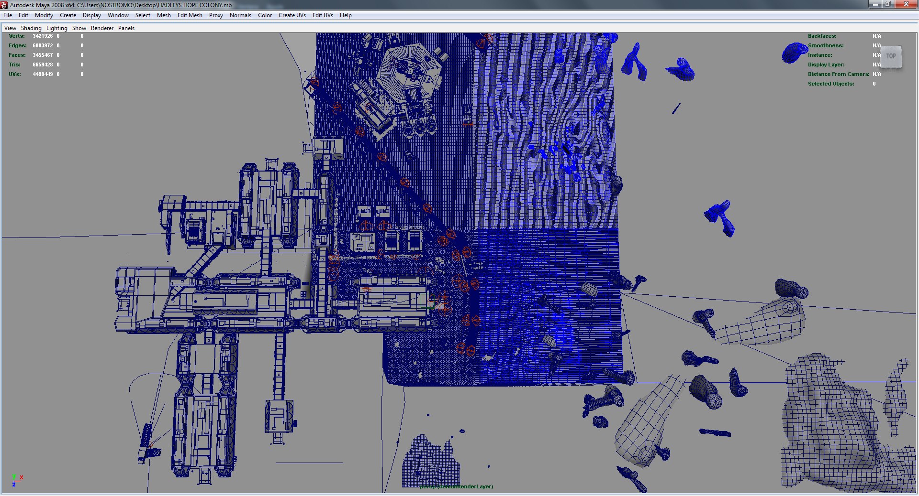The image size is (919, 496).
Task: Open the Modify menu
Action: (x=44, y=15)
